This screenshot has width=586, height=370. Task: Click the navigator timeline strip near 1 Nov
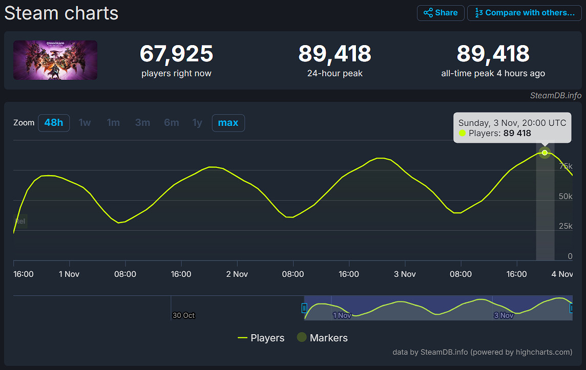pyautogui.click(x=342, y=308)
